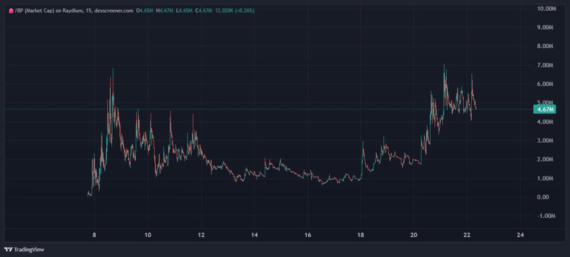
Task: Select date 20 on the time axis
Action: click(414, 235)
